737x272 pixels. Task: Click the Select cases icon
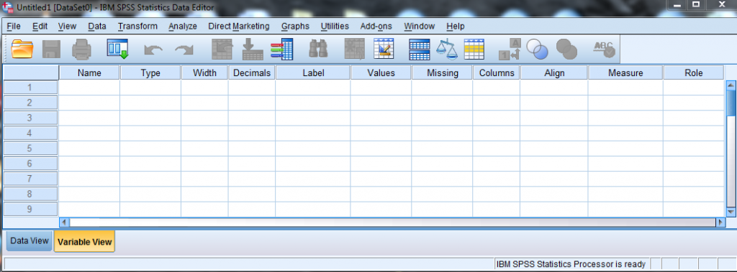tap(474, 49)
